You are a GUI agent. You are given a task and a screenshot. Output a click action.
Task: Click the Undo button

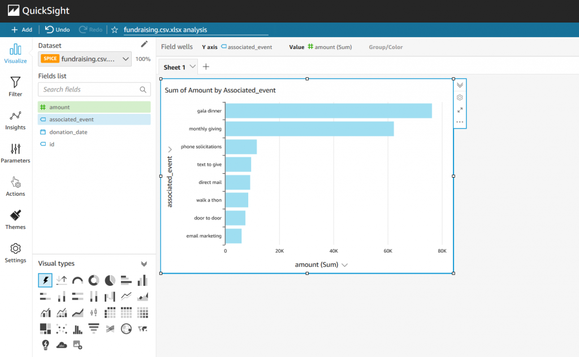click(x=57, y=30)
